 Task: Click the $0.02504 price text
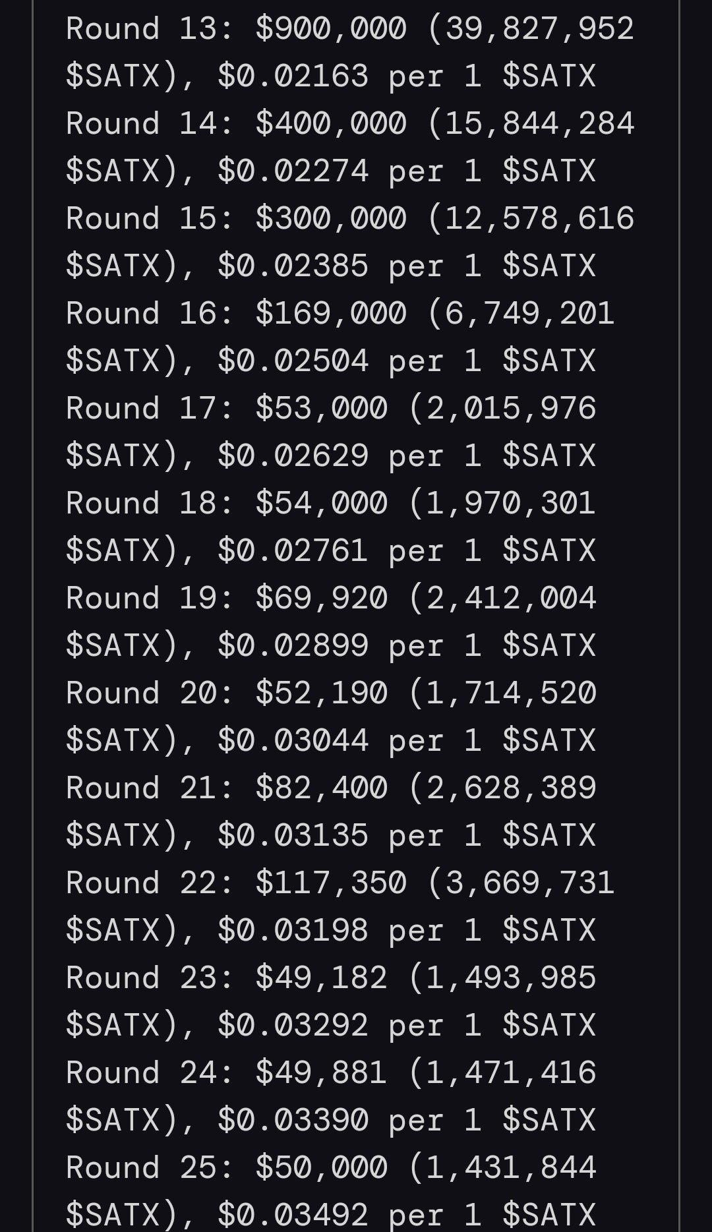click(x=293, y=361)
